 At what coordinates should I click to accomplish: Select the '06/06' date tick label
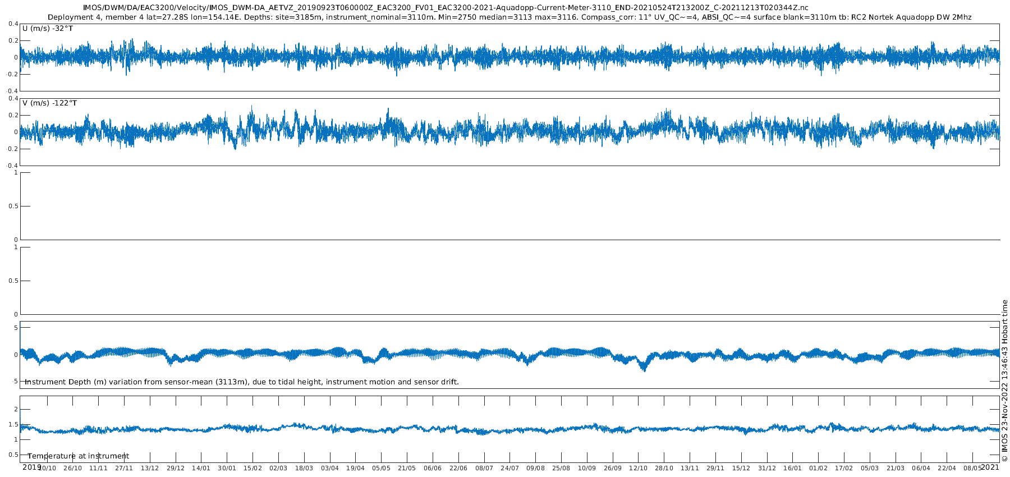[x=433, y=468]
